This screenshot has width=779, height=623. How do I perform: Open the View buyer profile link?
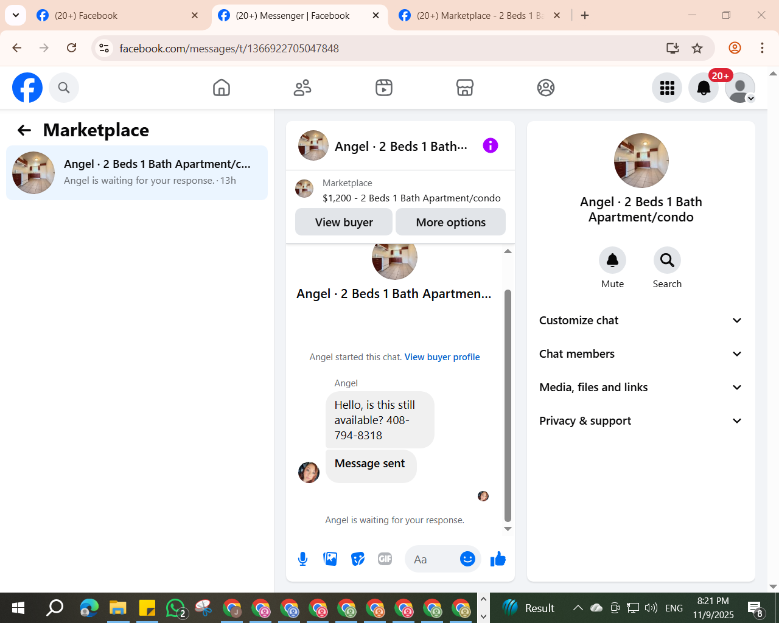[442, 357]
